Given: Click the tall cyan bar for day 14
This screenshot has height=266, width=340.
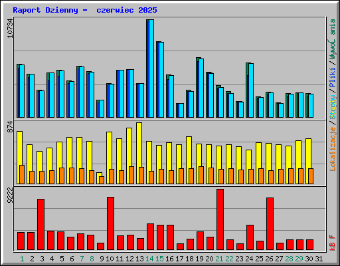Looking at the screenshot, I should pos(151,68).
